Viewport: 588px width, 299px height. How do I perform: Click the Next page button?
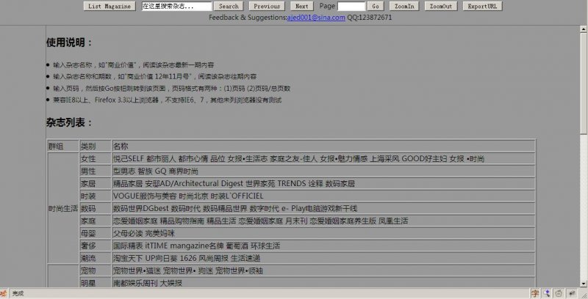(301, 6)
